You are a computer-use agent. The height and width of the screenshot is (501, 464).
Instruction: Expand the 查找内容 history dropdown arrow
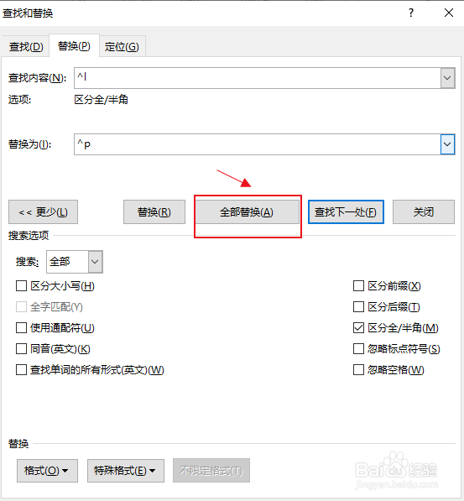[x=447, y=78]
